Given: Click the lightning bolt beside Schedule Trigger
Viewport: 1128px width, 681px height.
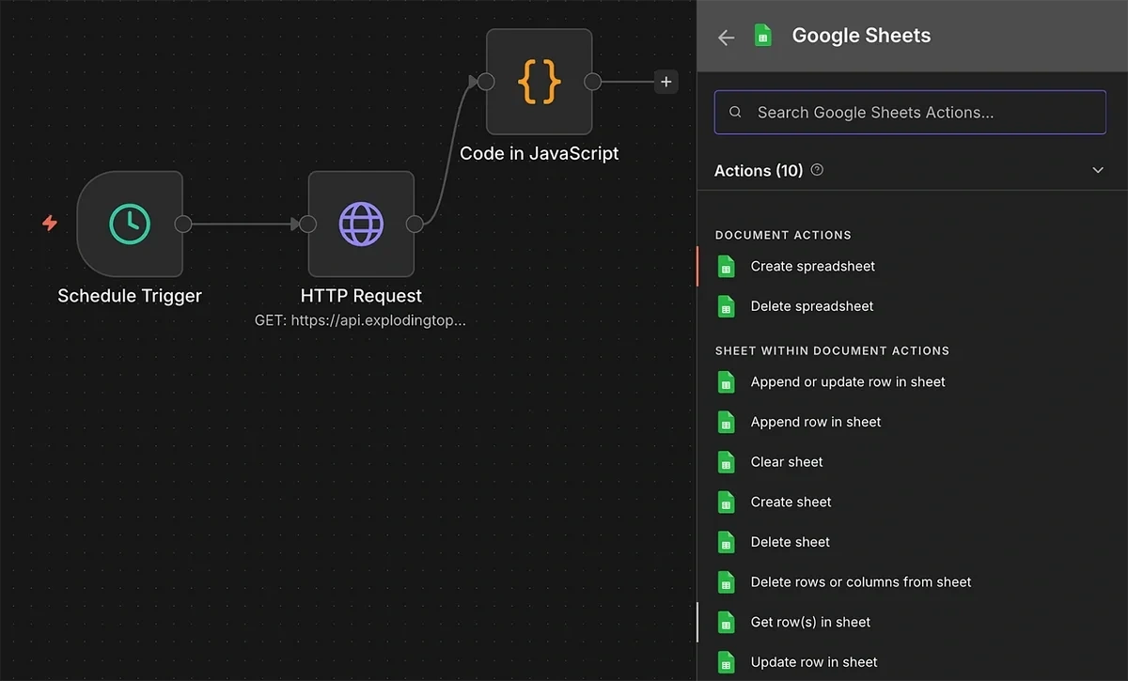Looking at the screenshot, I should pyautogui.click(x=49, y=224).
